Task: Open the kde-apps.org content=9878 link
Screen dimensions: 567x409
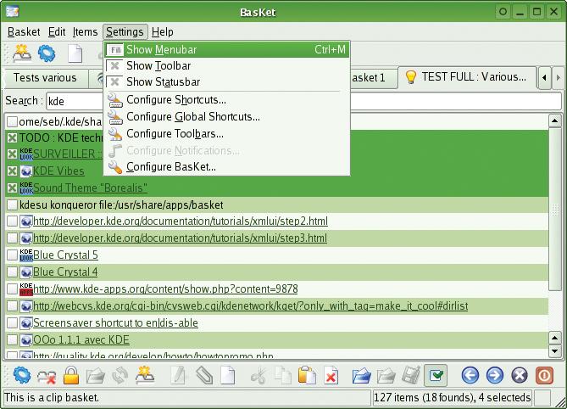Action: point(165,289)
